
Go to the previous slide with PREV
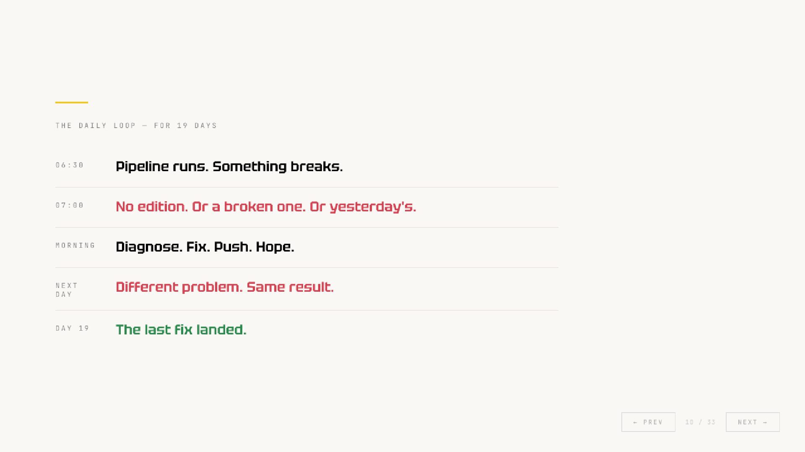pyautogui.click(x=648, y=422)
